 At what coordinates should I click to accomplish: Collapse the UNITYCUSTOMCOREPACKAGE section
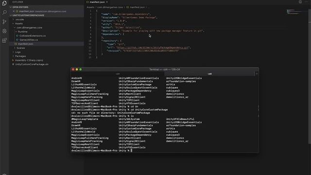[x=11, y=15]
